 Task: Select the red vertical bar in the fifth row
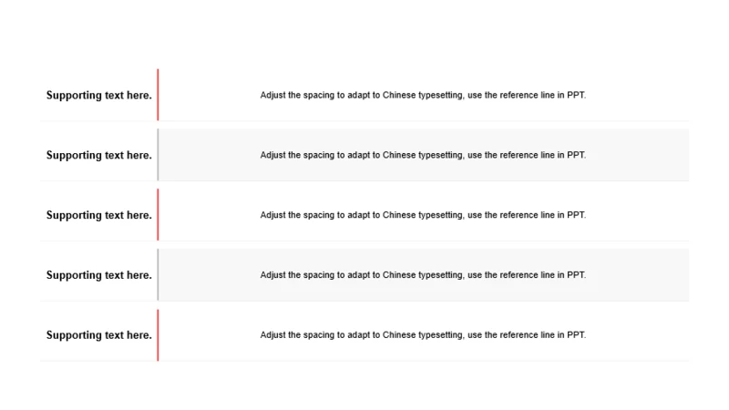(x=158, y=335)
